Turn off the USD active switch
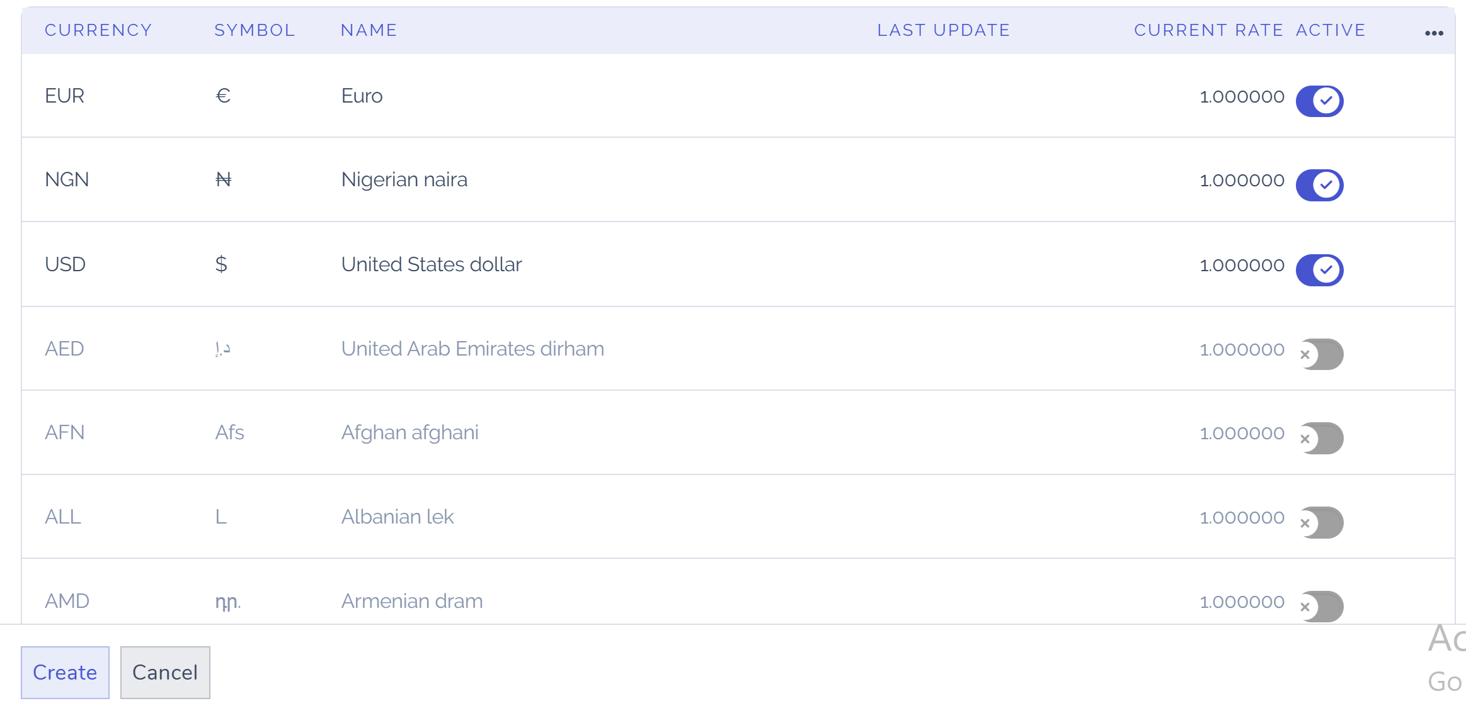This screenshot has height=701, width=1466. coord(1319,270)
